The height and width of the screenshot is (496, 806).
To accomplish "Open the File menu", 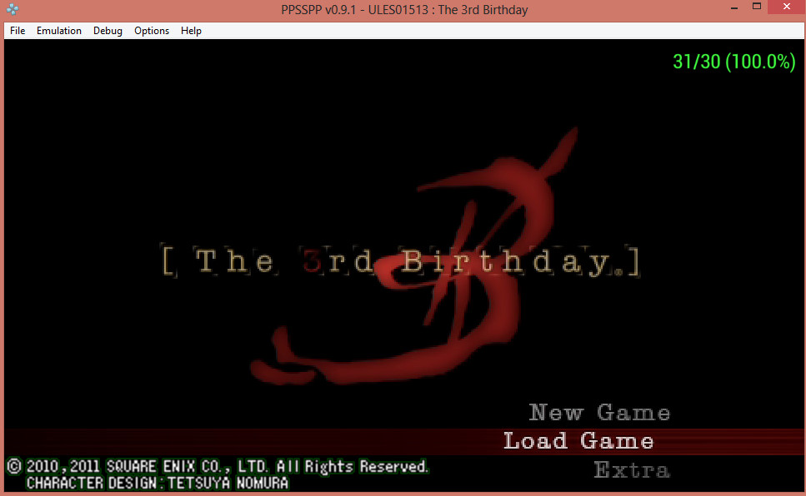I will 18,31.
